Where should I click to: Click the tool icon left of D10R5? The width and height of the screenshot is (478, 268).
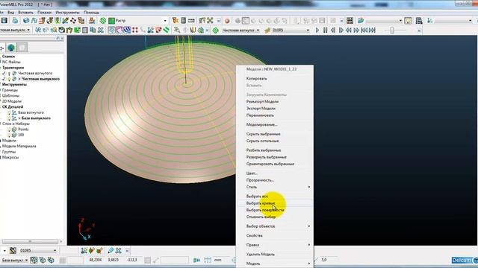point(267,30)
